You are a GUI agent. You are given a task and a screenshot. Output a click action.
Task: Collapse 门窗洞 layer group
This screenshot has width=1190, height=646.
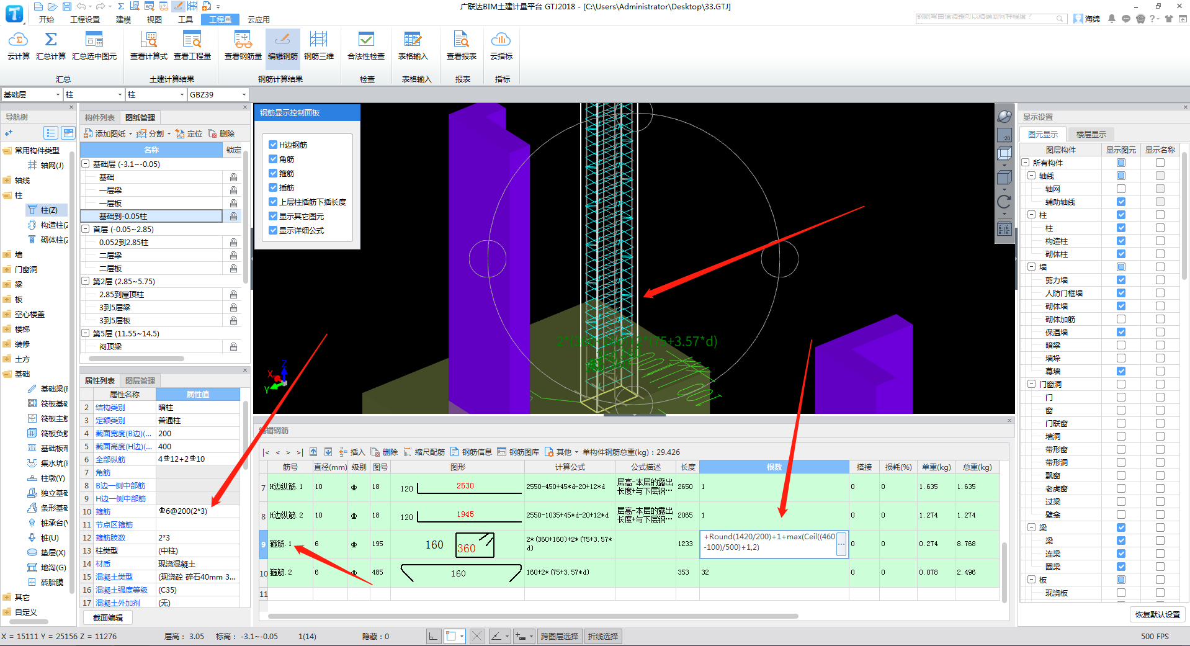tap(1032, 384)
